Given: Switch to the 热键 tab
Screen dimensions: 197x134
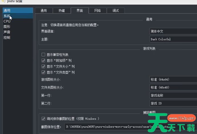Looking at the screenshot, I should pos(62,11).
